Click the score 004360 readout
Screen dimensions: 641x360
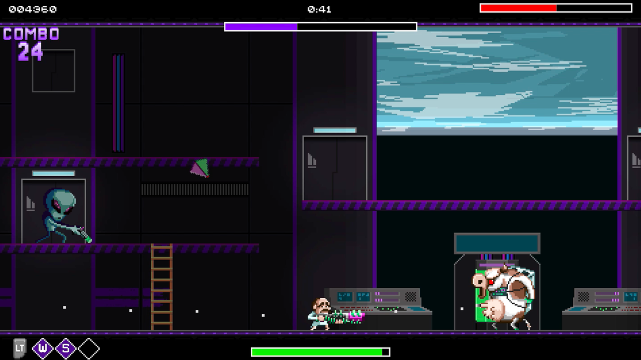33,9
